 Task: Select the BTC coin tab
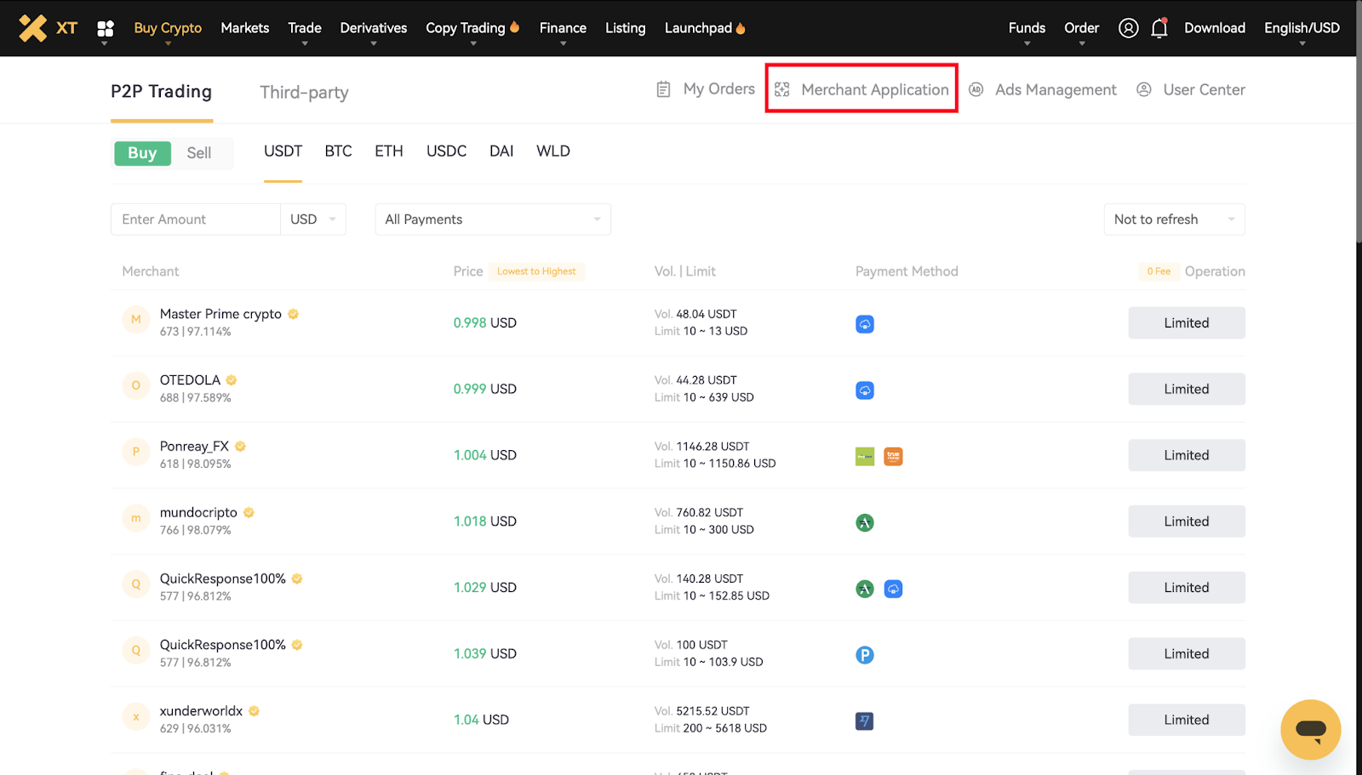point(338,151)
